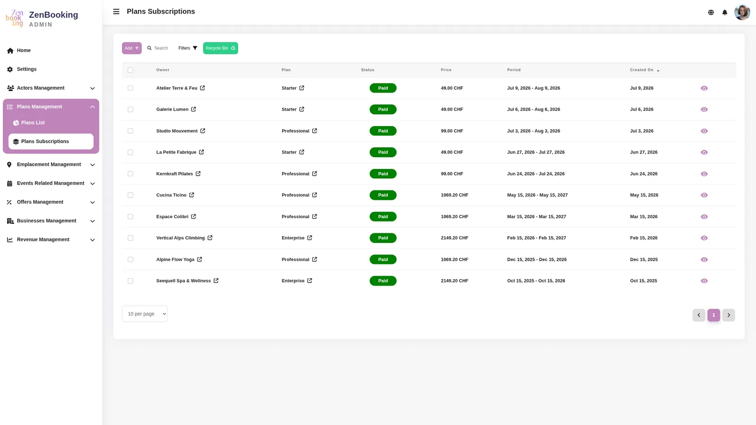Screen dimensions: 756x425
Task: Click the Owner column header
Action: 163,70
